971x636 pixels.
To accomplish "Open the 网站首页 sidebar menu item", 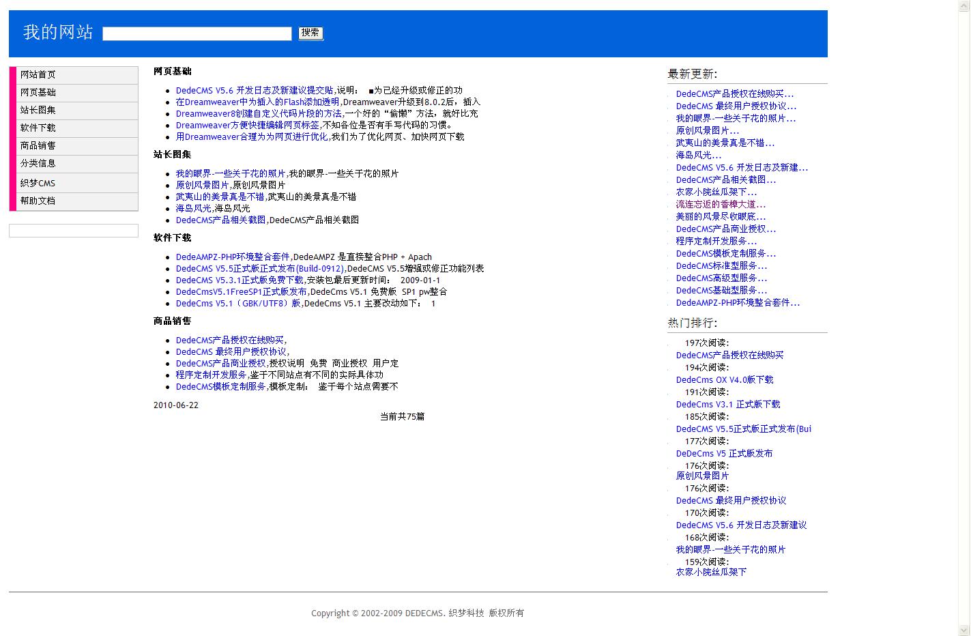I will pyautogui.click(x=77, y=75).
